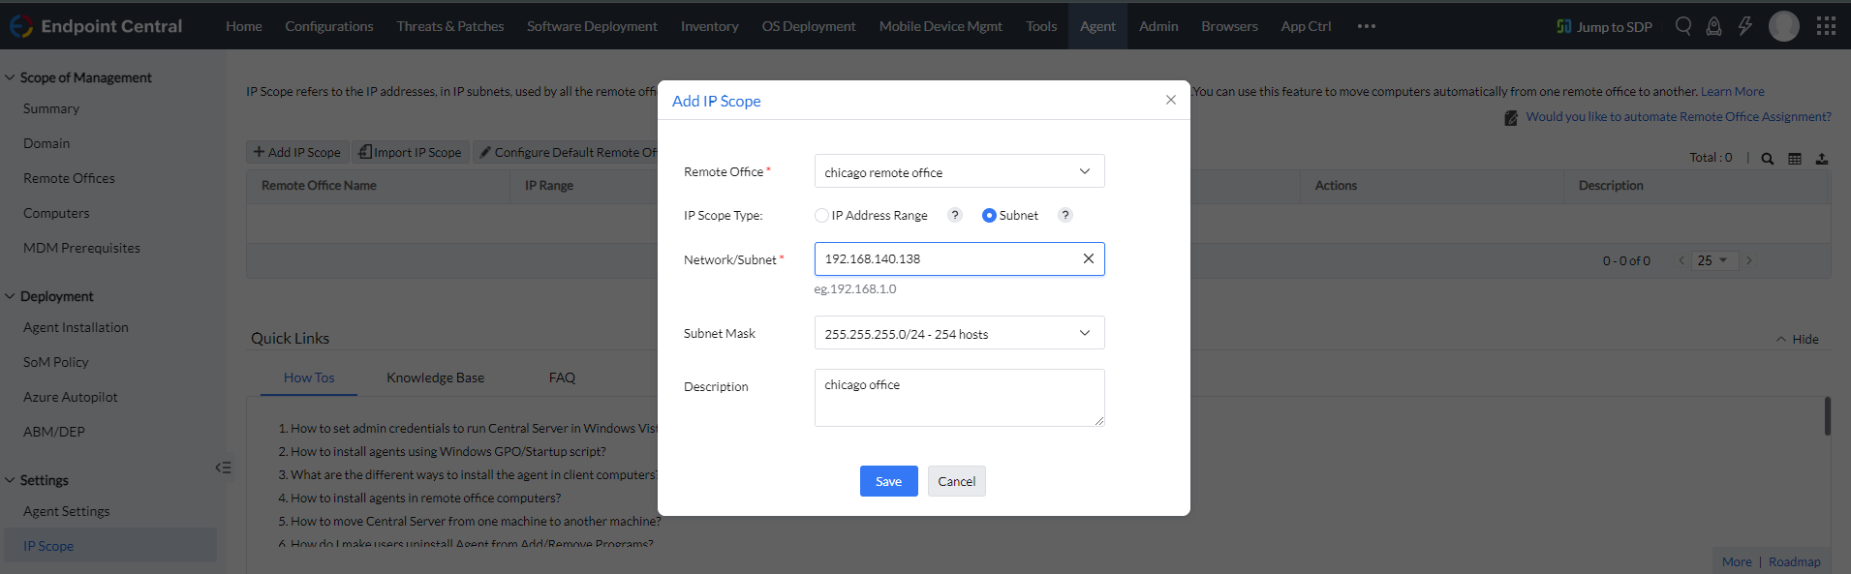
Task: Cancel the Add IP Scope dialog
Action: click(956, 481)
